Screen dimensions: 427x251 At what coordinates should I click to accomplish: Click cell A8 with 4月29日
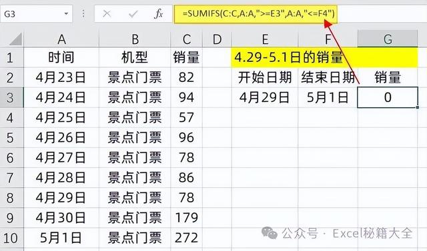[61, 198]
